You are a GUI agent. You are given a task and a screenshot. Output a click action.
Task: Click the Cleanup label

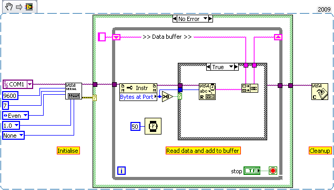click(x=320, y=151)
